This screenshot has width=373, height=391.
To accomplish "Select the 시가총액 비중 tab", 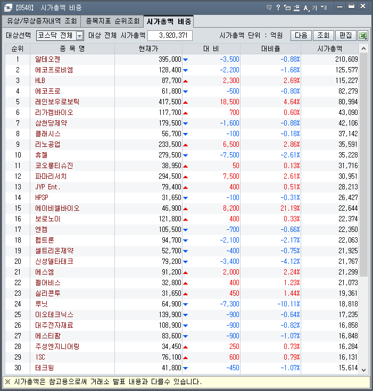I will tap(169, 21).
